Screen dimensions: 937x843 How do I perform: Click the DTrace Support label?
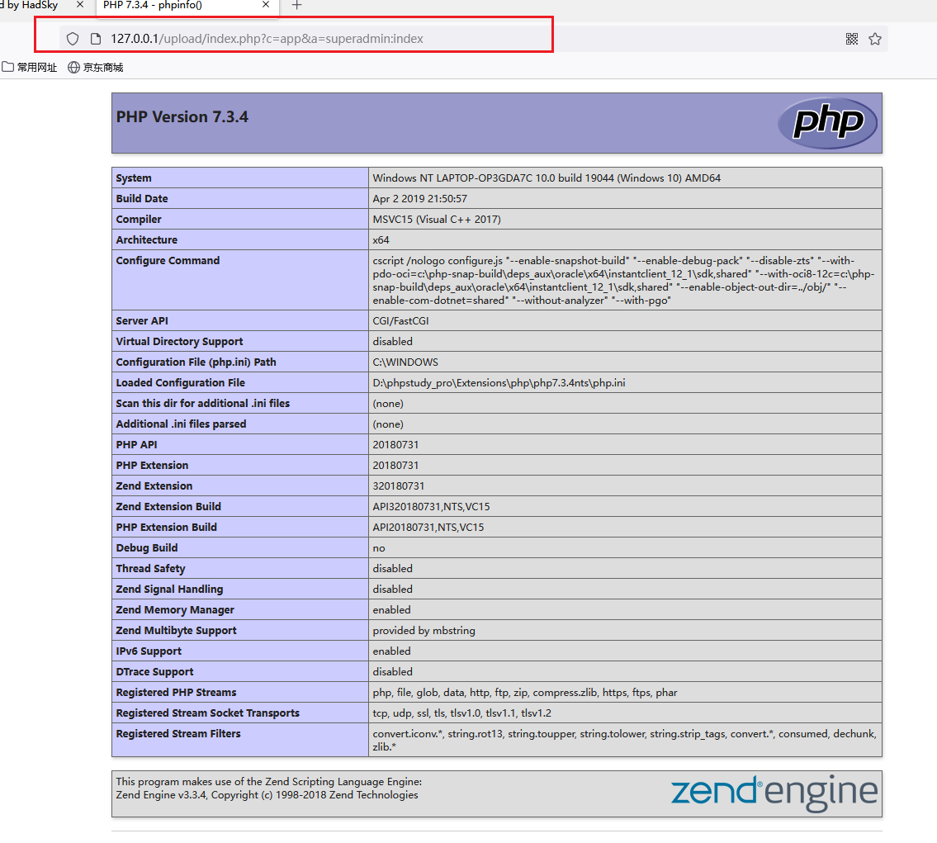(x=154, y=671)
